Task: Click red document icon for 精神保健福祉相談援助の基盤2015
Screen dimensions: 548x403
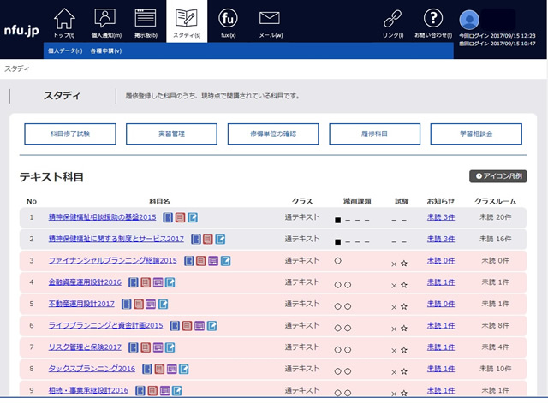Action: pos(180,217)
